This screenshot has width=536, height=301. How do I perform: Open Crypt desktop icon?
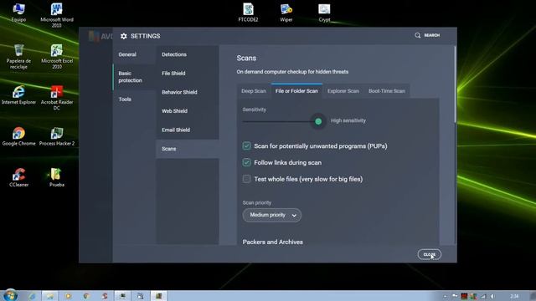click(324, 13)
